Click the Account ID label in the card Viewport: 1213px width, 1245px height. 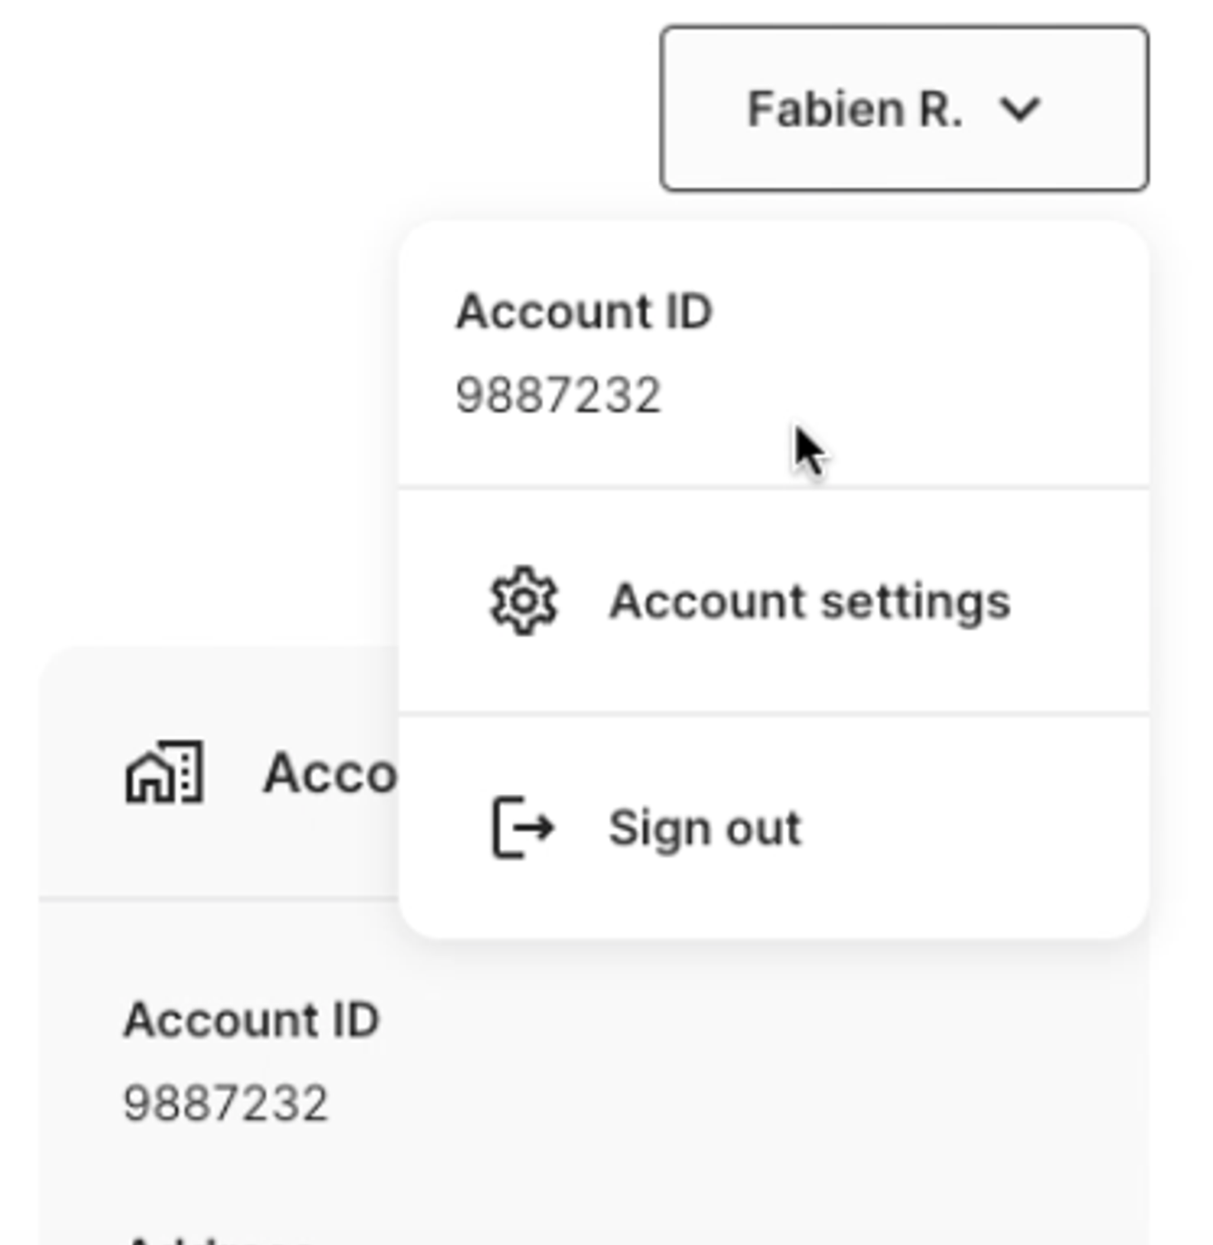click(x=251, y=1020)
